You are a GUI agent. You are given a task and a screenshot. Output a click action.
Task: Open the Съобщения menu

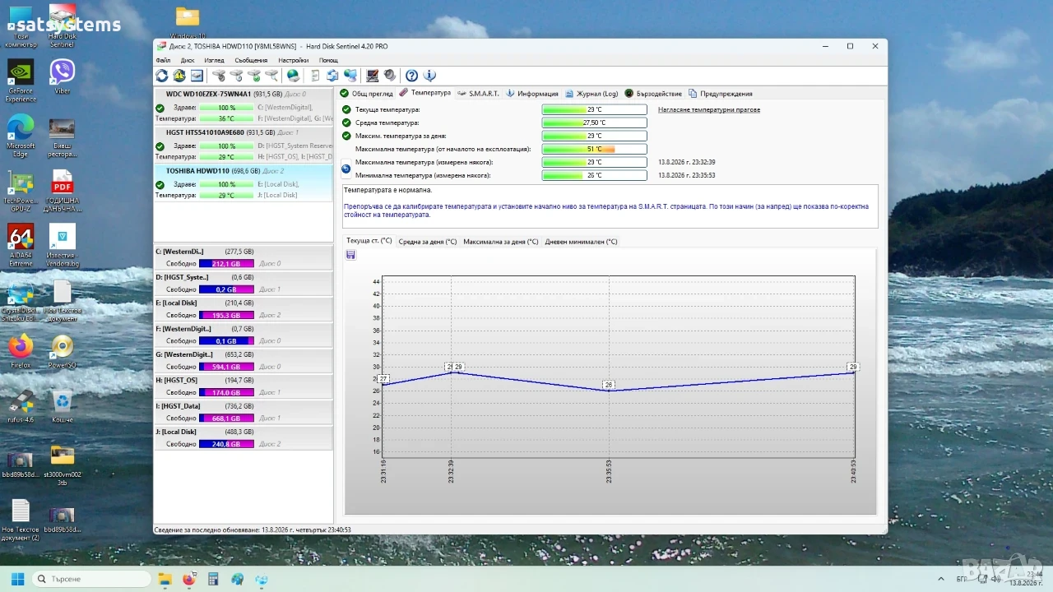point(251,60)
